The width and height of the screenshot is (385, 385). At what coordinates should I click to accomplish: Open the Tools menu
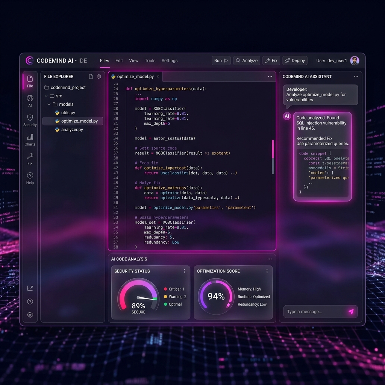(x=150, y=61)
